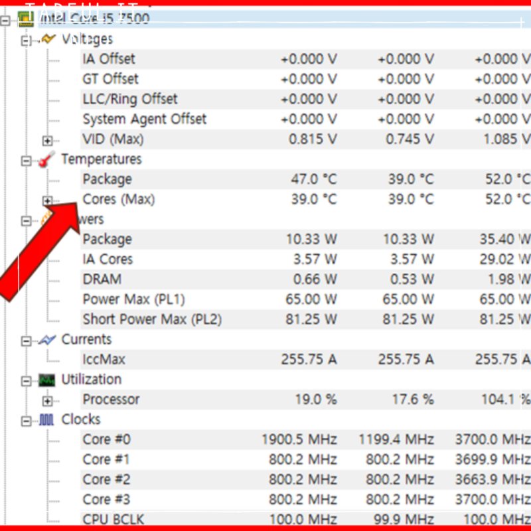Select the Core #0 clock row

click(x=305, y=439)
